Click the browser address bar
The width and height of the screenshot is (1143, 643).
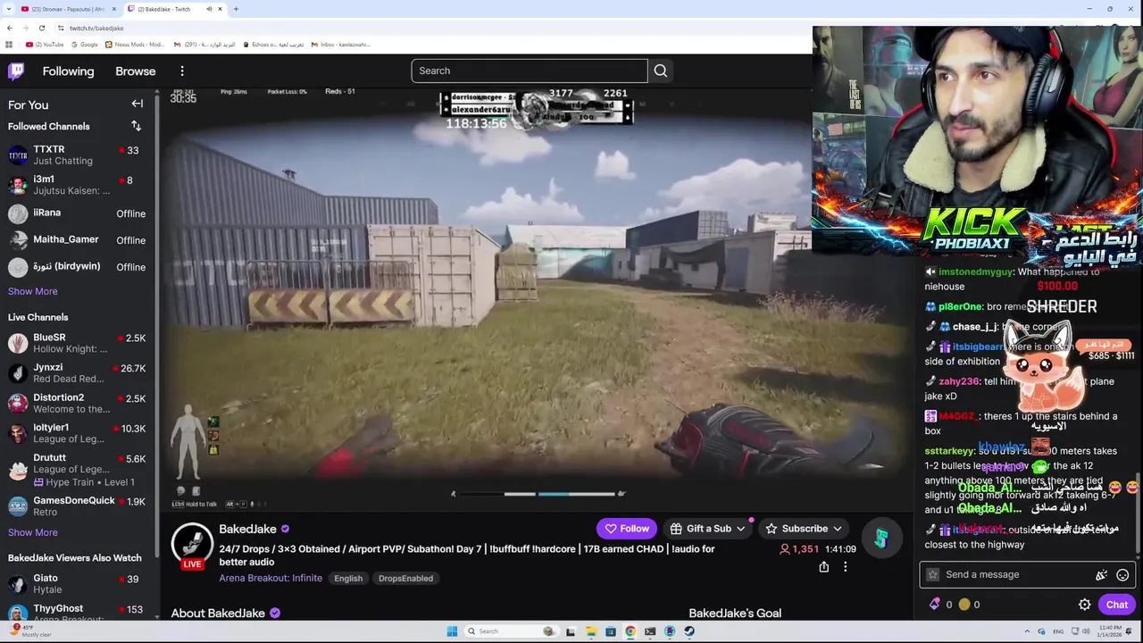click(429, 28)
